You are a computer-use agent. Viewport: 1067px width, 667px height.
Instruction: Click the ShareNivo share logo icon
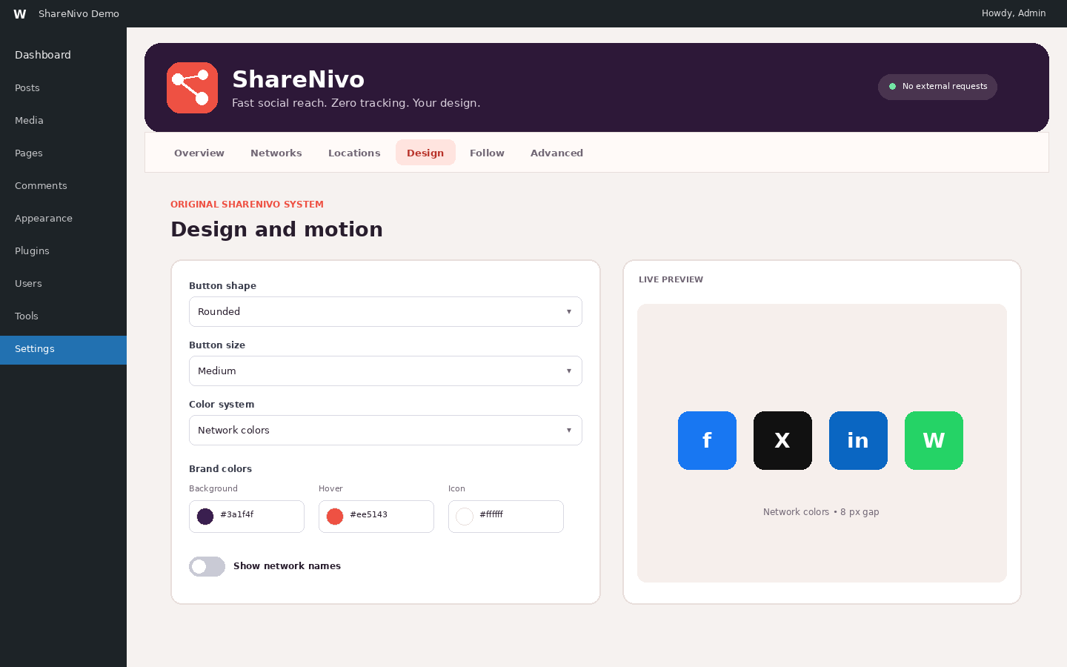pos(192,87)
